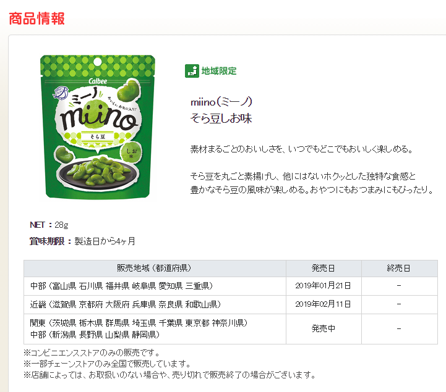Select the 中部(富山県…) sales region cell
446x392 pixels.
[122, 286]
